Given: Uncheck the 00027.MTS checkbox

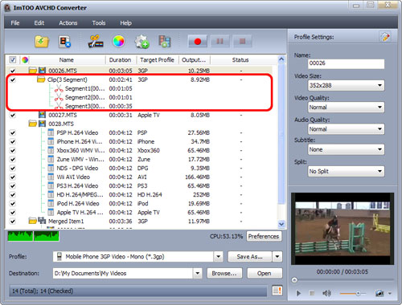Looking at the screenshot, I should coord(13,115).
